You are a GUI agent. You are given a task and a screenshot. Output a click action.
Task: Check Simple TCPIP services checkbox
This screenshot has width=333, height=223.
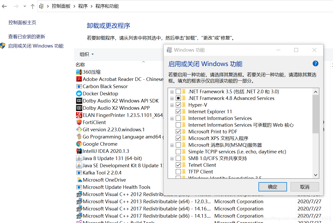pyautogui.click(x=178, y=152)
